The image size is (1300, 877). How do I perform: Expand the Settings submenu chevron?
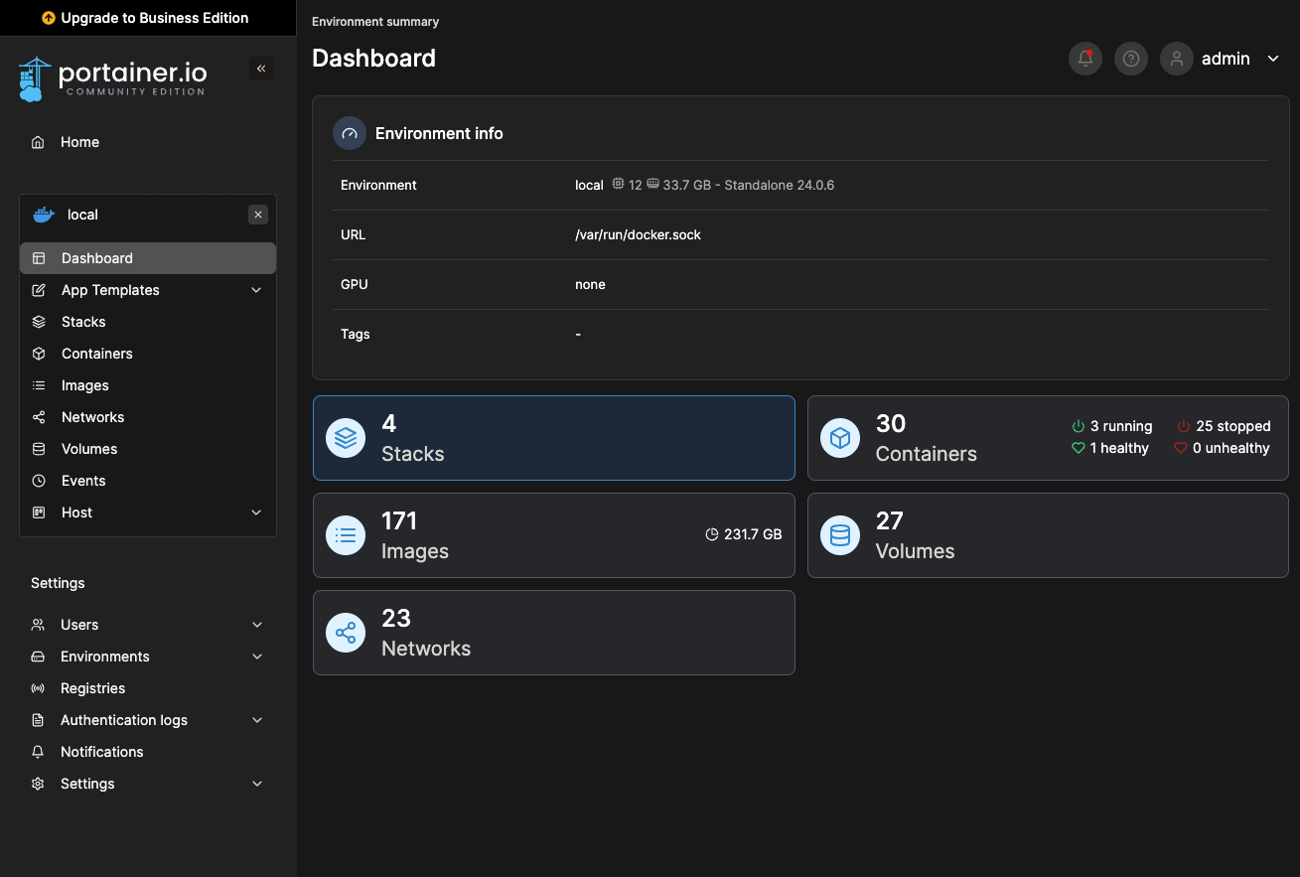257,784
